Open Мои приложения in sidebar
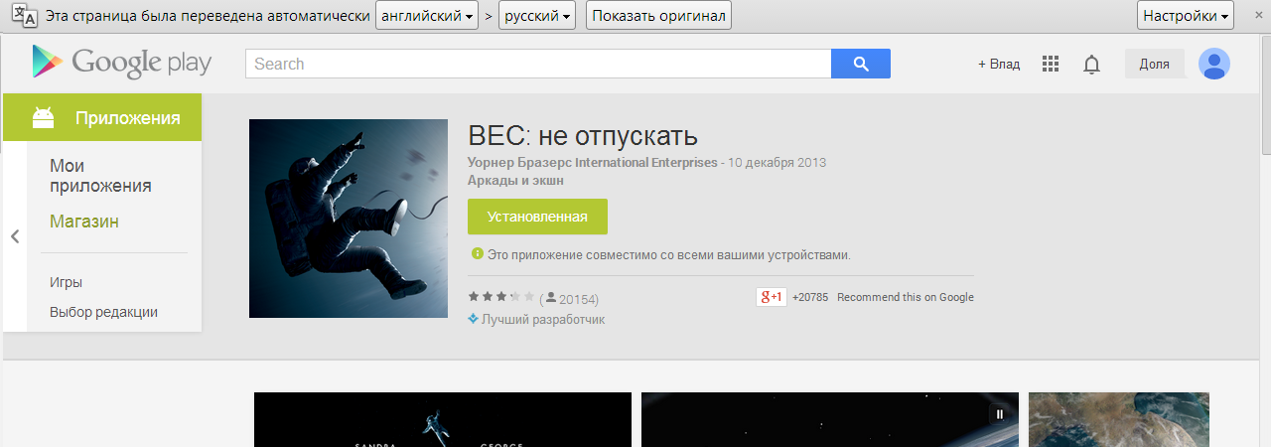Screen dimensions: 1271x447 click(100, 176)
